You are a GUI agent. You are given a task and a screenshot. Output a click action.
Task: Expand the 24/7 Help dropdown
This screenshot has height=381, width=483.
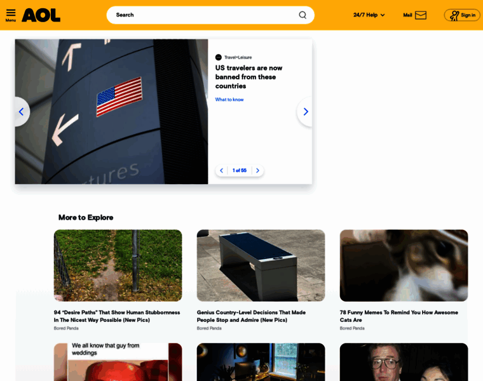tap(369, 15)
